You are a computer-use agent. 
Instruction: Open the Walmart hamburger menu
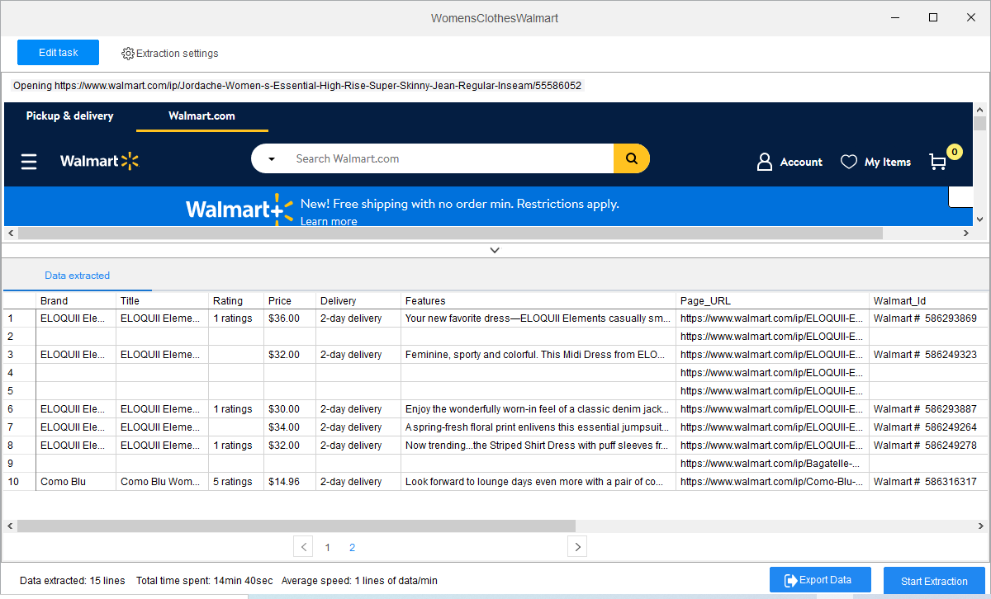tap(29, 162)
